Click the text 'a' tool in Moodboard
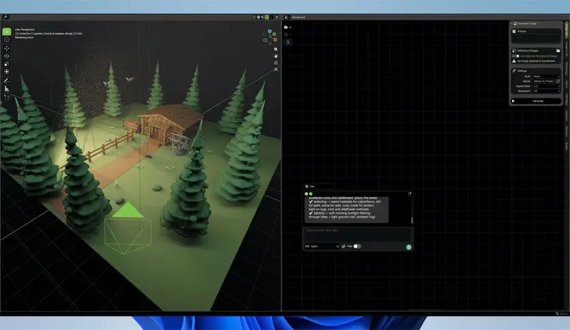 pos(288,42)
